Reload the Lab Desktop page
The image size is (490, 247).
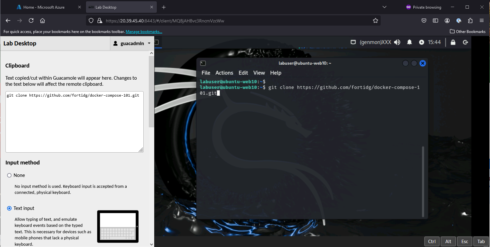click(x=31, y=20)
